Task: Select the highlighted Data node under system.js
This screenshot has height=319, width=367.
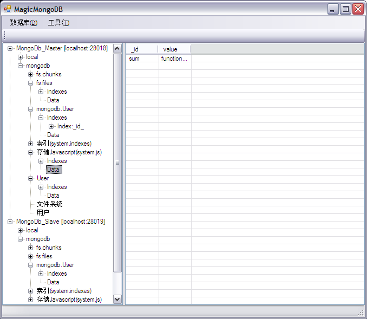Action: tap(54, 170)
